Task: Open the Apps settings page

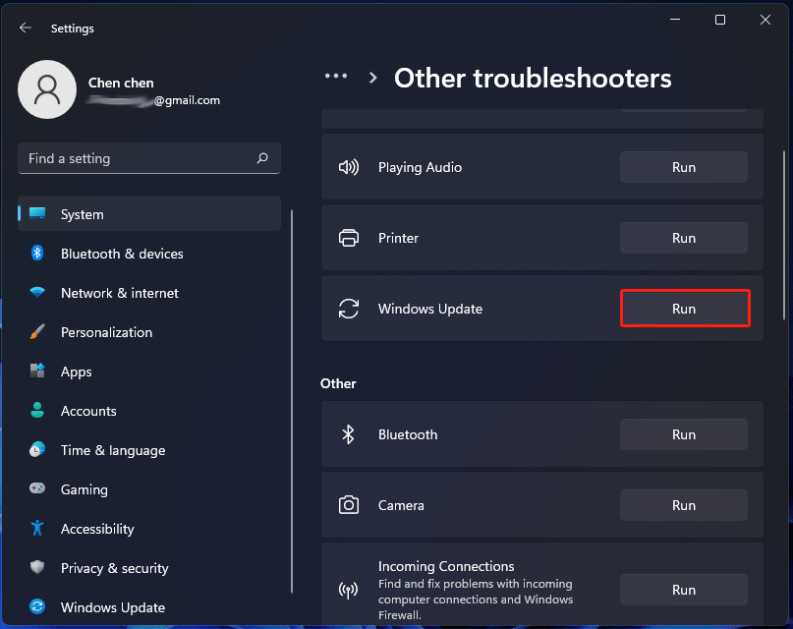Action: tap(149, 372)
